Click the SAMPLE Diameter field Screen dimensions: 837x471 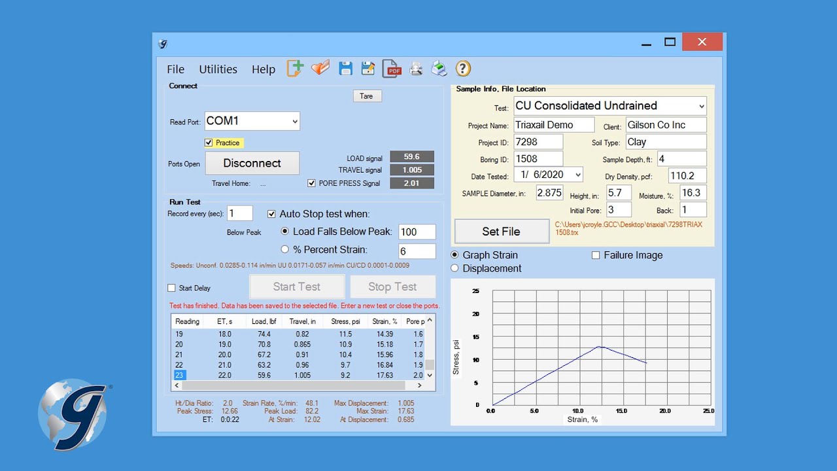point(549,193)
